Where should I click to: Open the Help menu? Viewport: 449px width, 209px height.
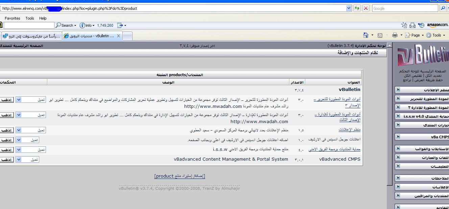pyautogui.click(x=43, y=18)
